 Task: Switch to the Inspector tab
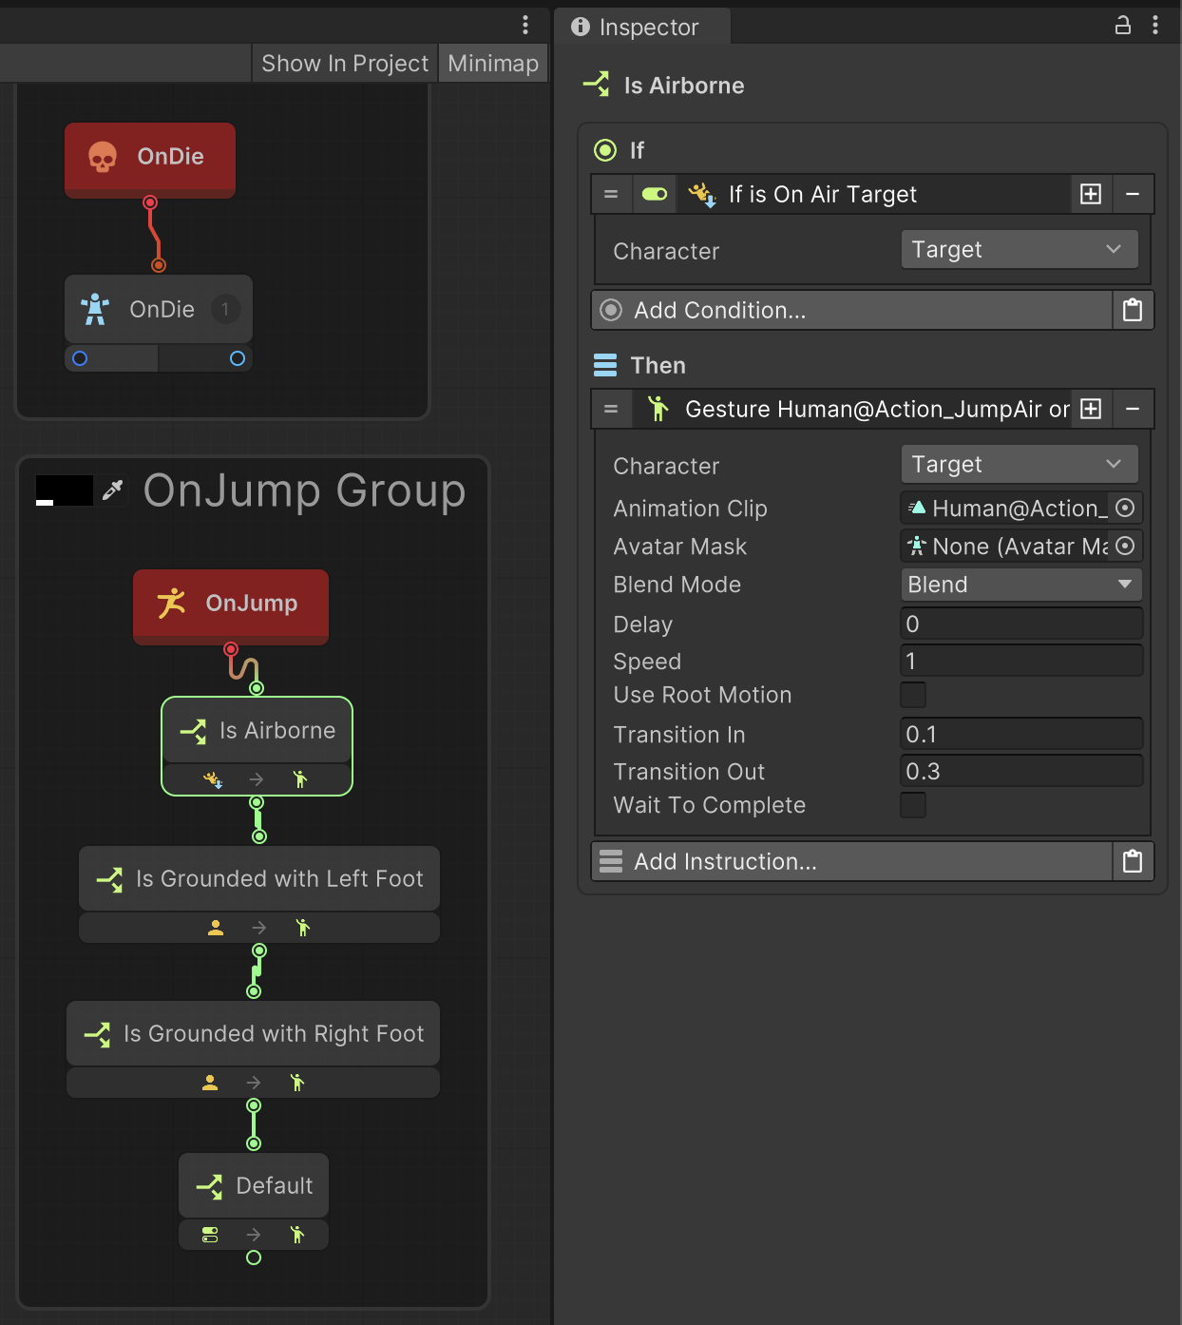pyautogui.click(x=642, y=27)
